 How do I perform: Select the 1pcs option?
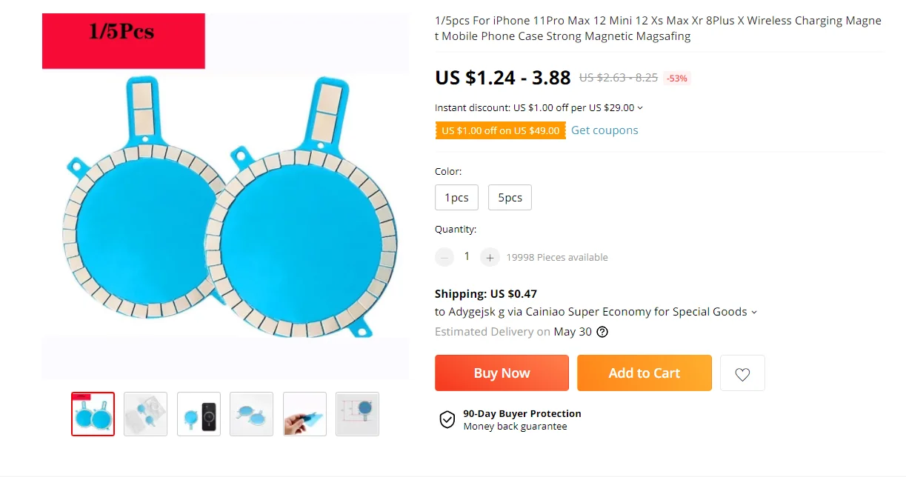click(x=456, y=198)
